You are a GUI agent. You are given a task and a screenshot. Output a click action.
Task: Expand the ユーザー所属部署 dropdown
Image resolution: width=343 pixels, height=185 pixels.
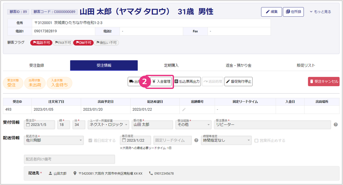coord(108,125)
